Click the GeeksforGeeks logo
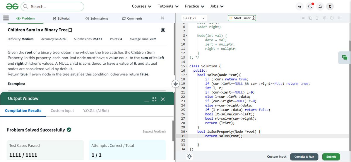 pos(12,6)
